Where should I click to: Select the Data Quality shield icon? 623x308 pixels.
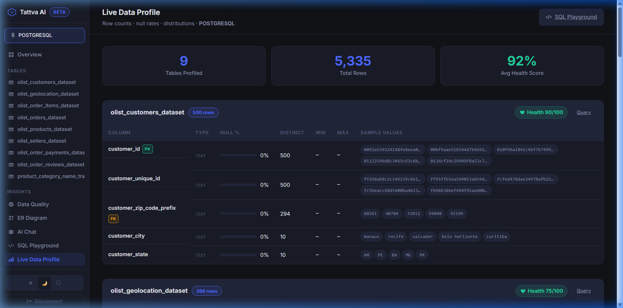(x=11, y=204)
